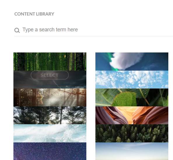Image resolution: width=173 pixels, height=160 pixels.
Task: Click the SELECT button on storm image
Action: [x=50, y=75]
